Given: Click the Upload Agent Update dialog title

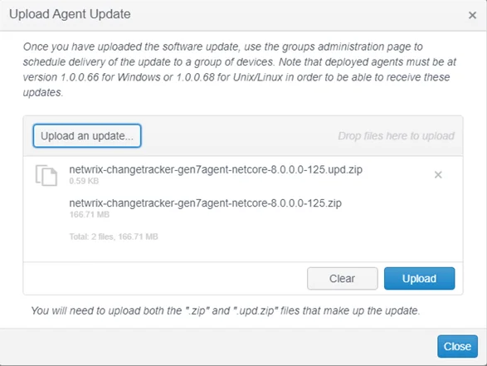Looking at the screenshot, I should (70, 14).
